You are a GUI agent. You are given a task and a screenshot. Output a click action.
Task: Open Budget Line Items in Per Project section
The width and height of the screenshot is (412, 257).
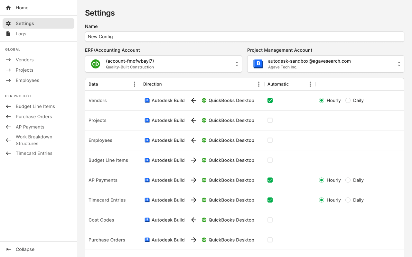click(39, 106)
